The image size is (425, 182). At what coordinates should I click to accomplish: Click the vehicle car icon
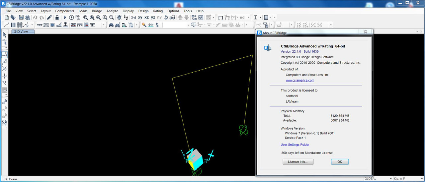tap(111, 25)
